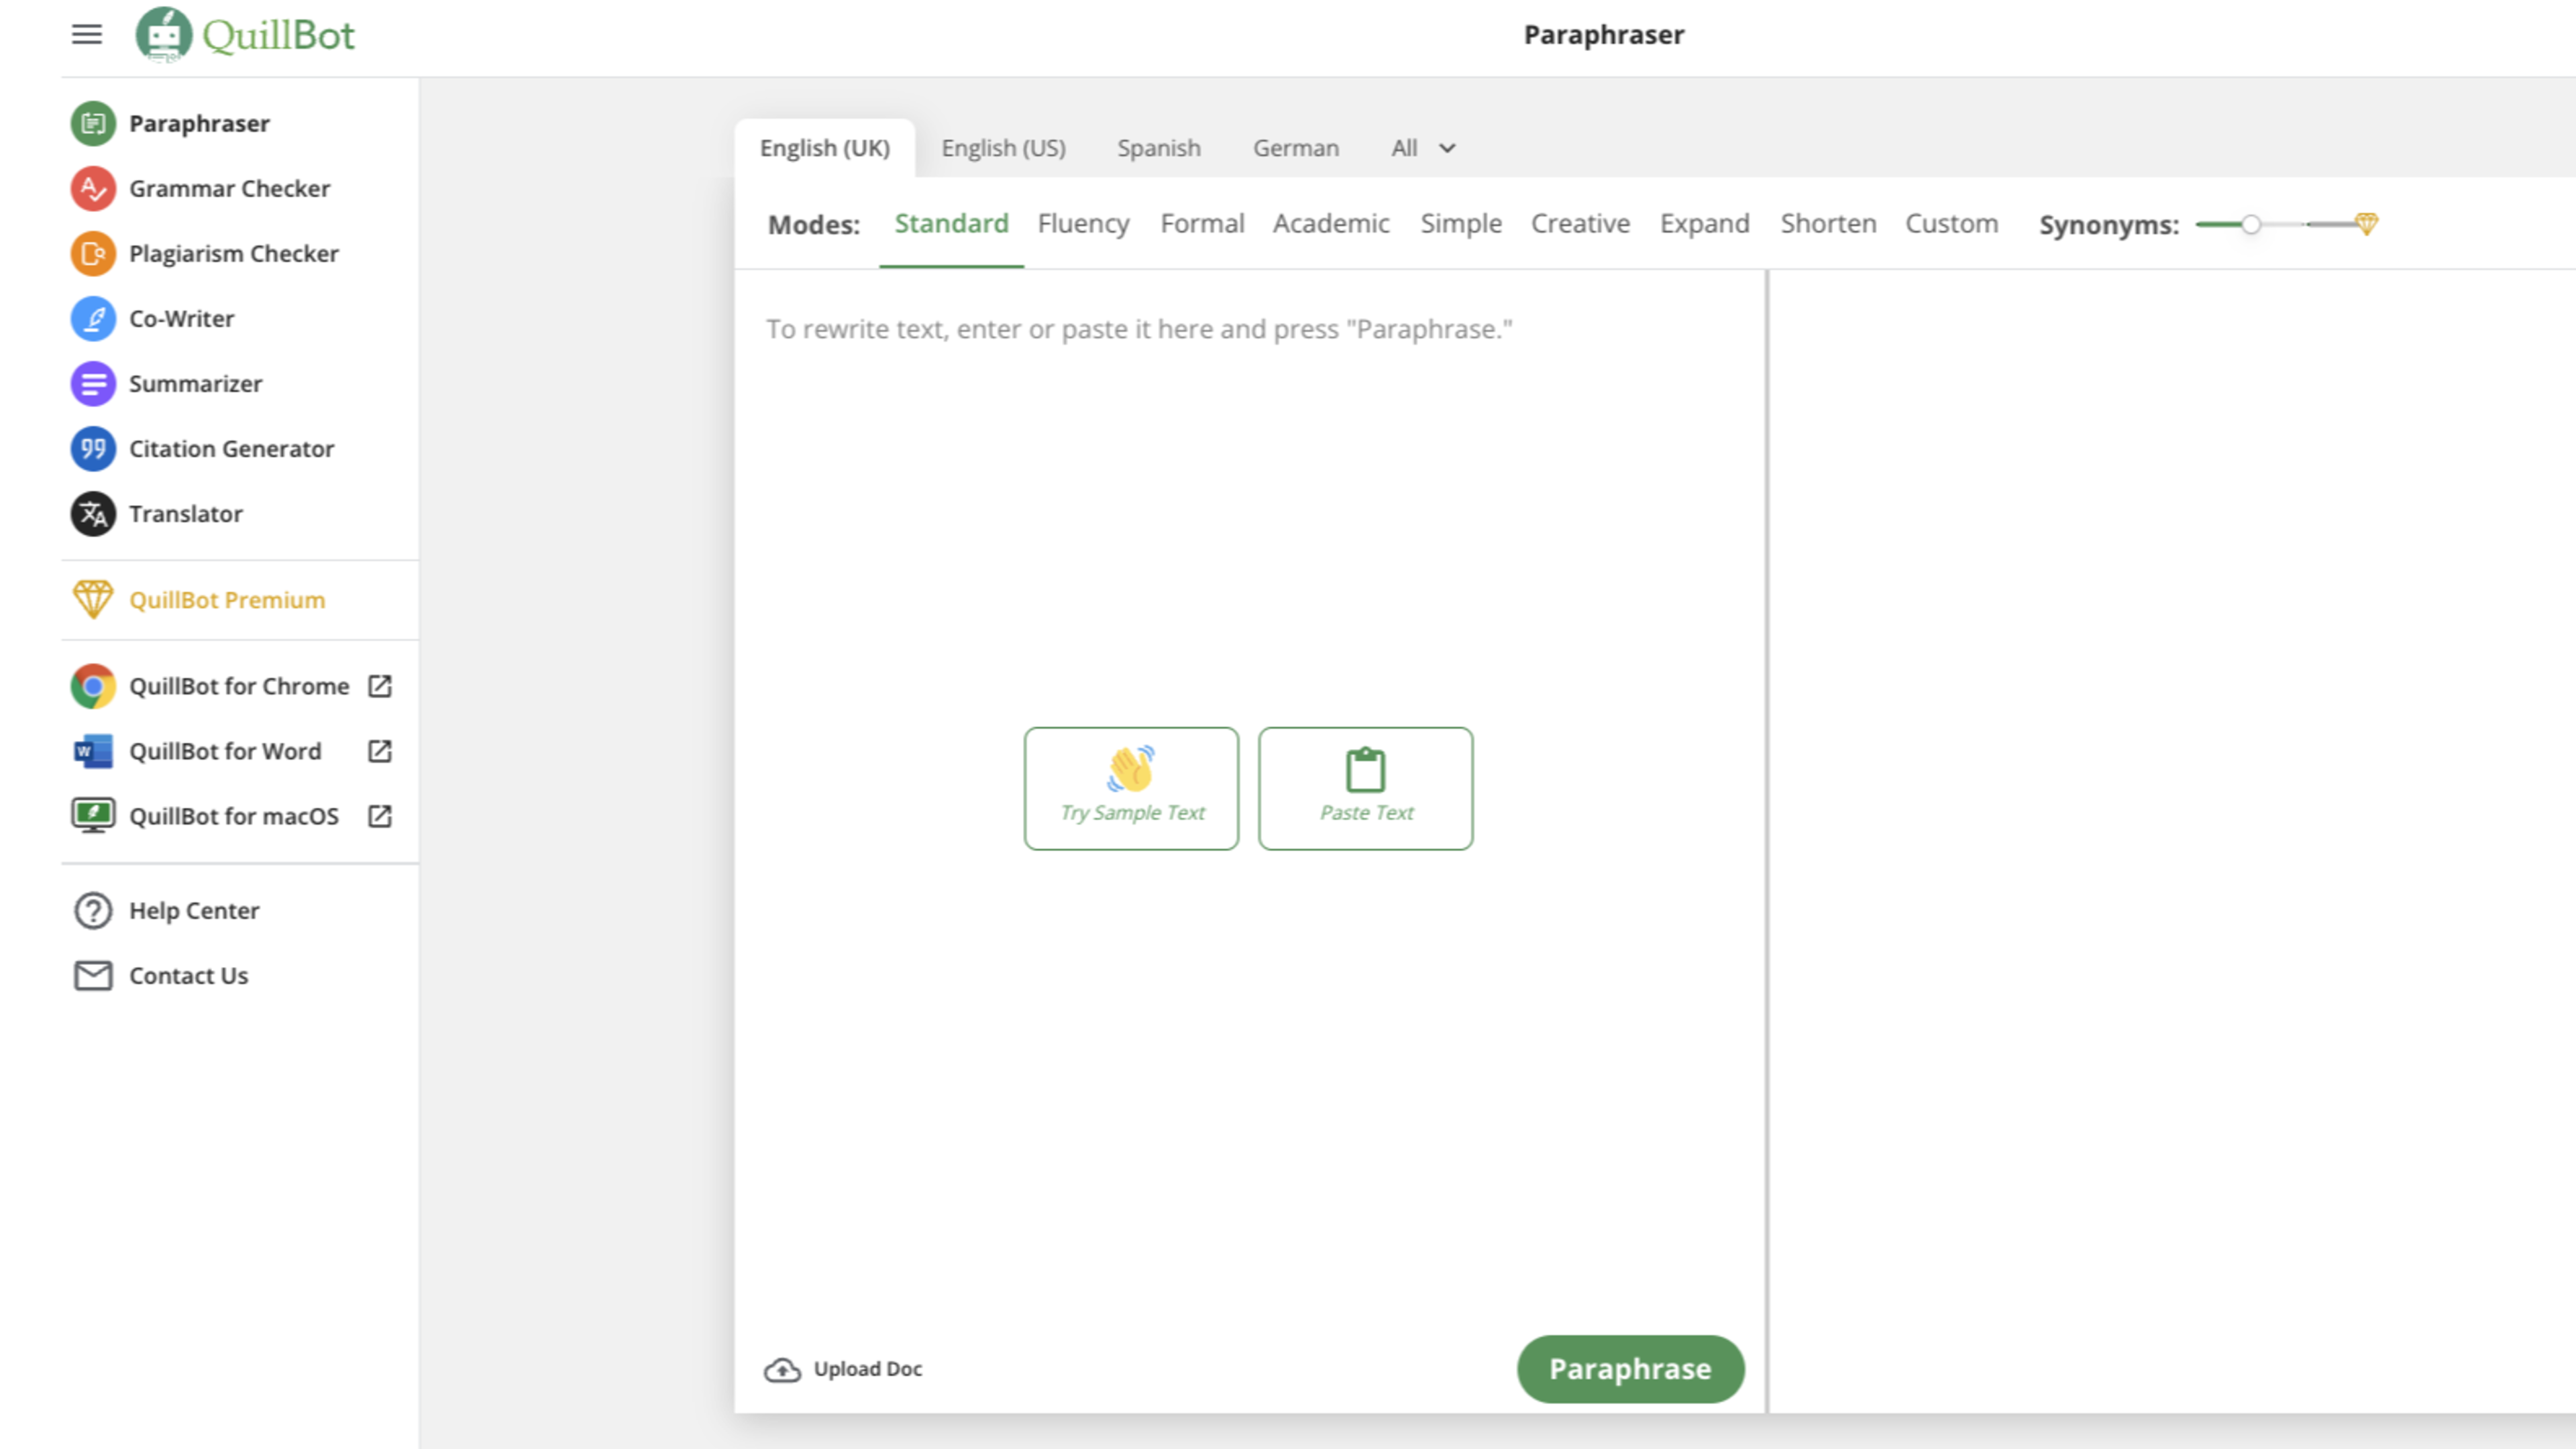Click the Paraphraser sidebar icon

pos(92,122)
